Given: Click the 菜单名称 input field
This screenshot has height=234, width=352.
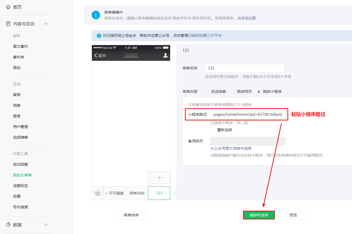Looking at the screenshot, I should click(x=245, y=68).
